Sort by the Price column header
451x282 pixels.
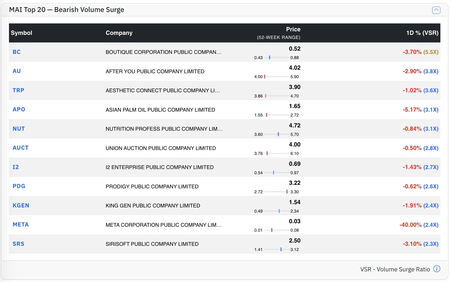(x=293, y=29)
